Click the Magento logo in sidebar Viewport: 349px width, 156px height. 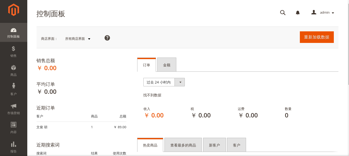click(x=14, y=10)
